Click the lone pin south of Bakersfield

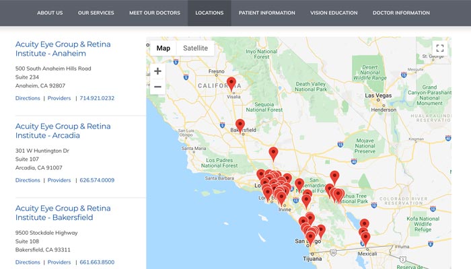click(x=273, y=153)
